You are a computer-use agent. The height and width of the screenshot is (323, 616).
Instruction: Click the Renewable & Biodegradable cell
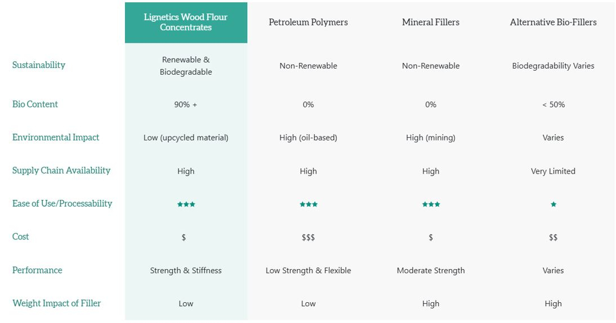(186, 66)
